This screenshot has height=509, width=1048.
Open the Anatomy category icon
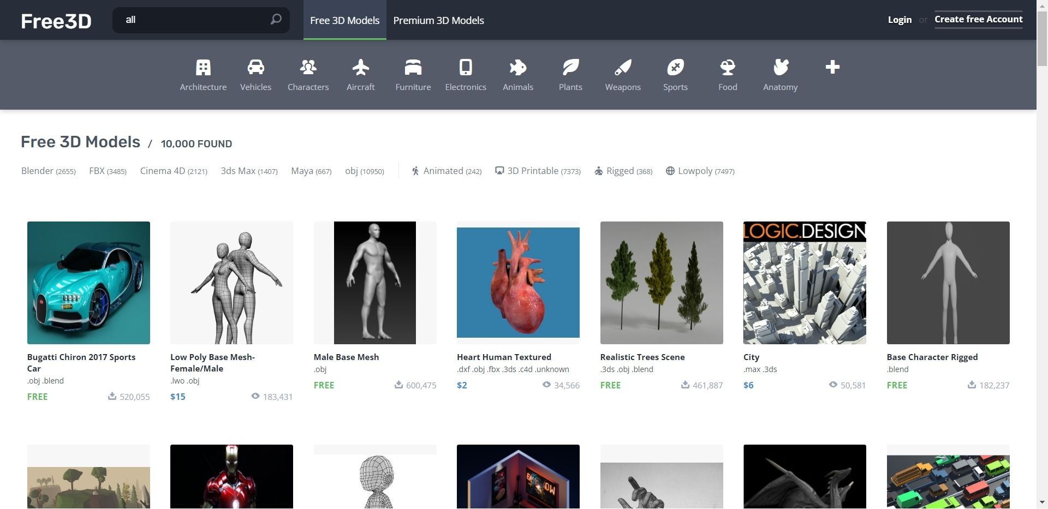[780, 68]
